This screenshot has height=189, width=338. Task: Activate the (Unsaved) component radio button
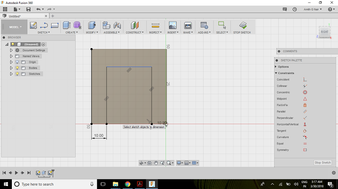[x=43, y=44]
